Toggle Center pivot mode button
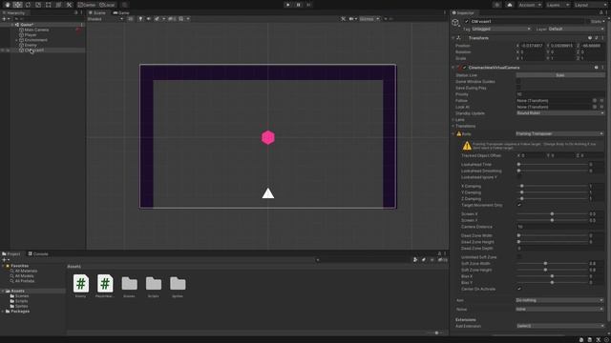611x343 pixels. tap(87, 5)
